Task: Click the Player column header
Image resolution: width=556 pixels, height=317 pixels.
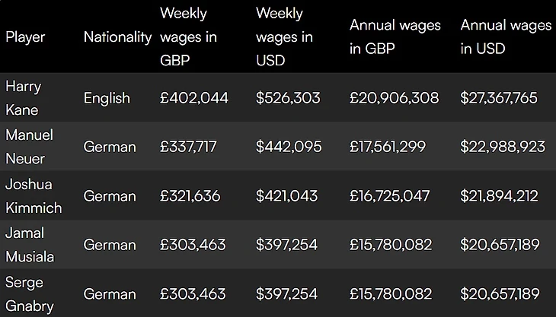Action: point(26,37)
